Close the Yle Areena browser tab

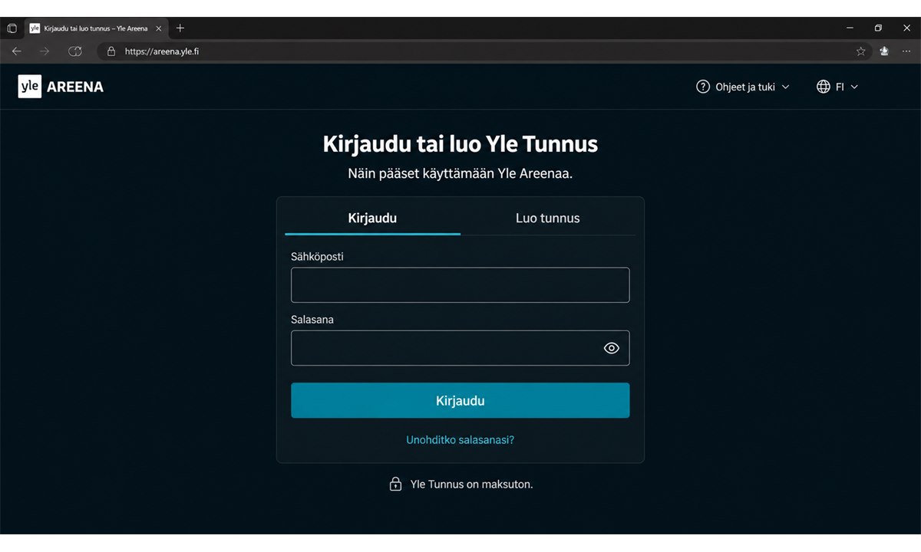pyautogui.click(x=158, y=28)
